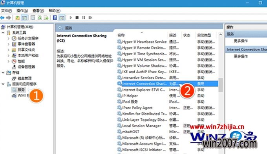Click the gear icon of Hyper-V Time Synchroniz...
This screenshot has width=267, height=154.
pos(119,54)
